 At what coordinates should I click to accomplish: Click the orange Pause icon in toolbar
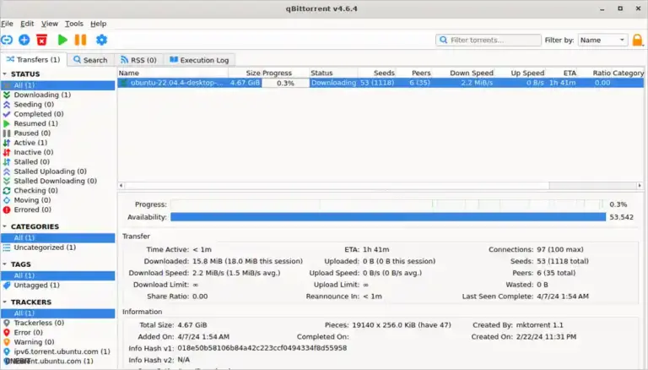pos(81,41)
